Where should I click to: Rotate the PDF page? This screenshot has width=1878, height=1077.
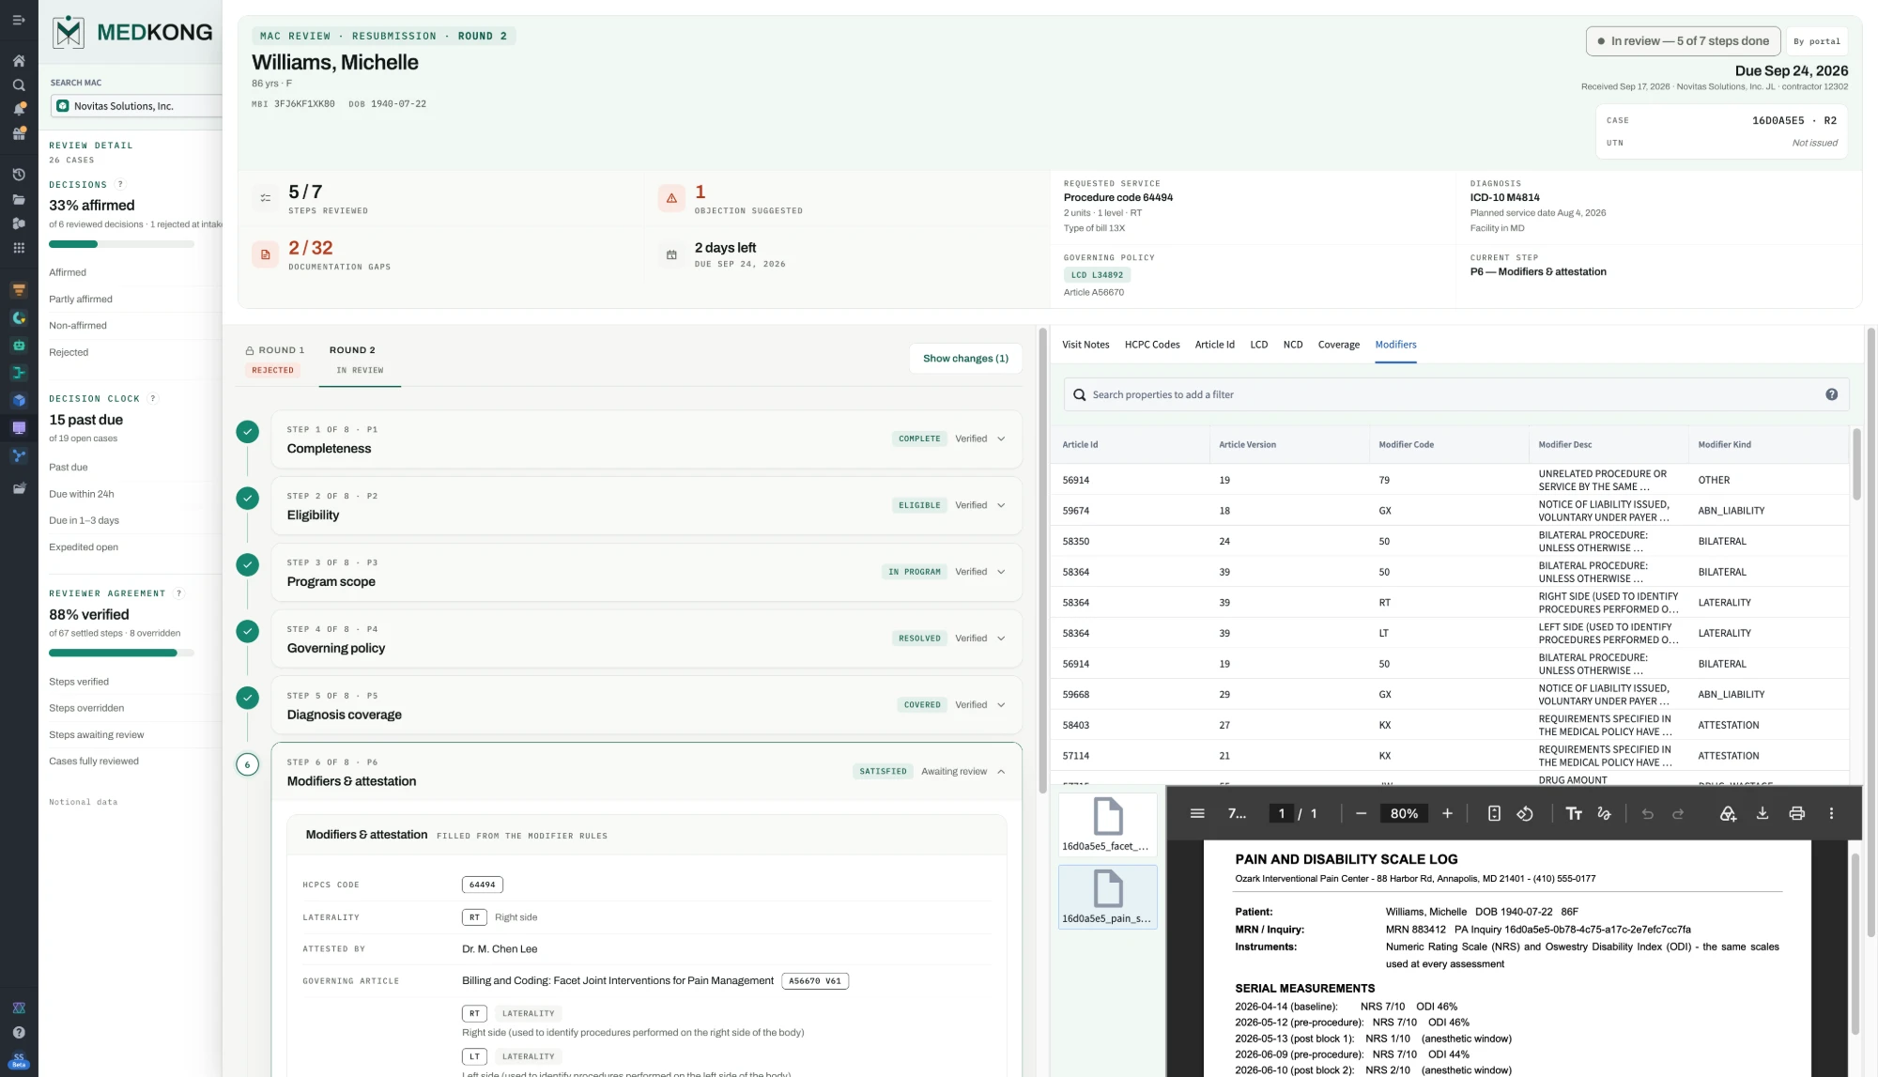[1525, 813]
